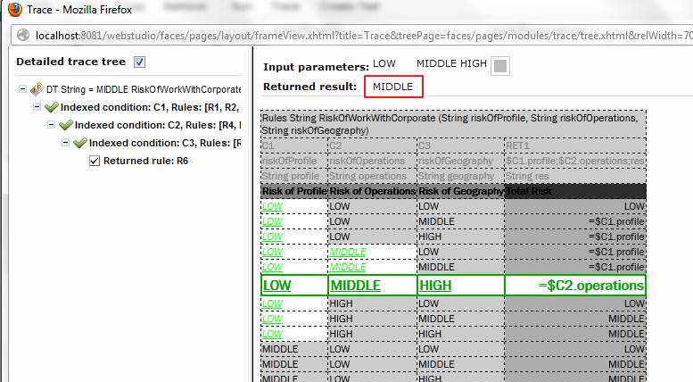
Task: Click the riskOfGeography parameter cell
Action: [x=461, y=161]
